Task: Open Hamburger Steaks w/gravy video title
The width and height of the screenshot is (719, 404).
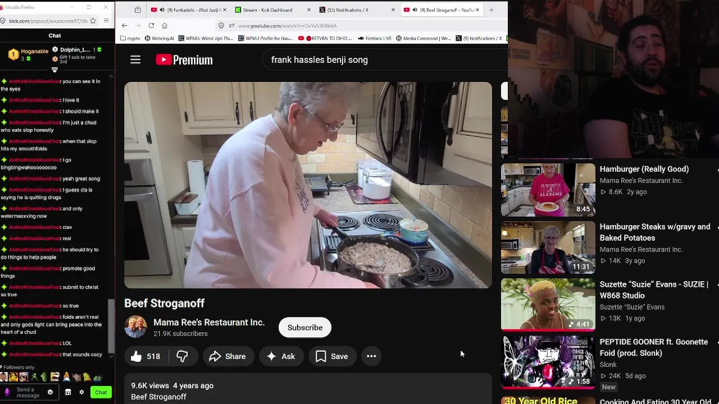Action: (655, 232)
